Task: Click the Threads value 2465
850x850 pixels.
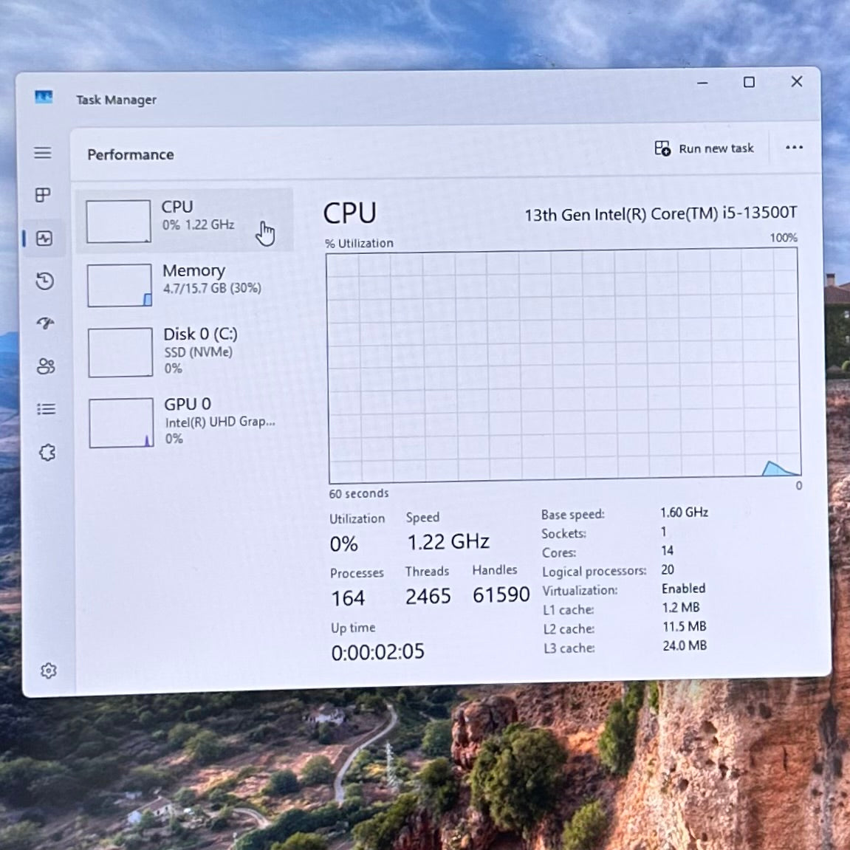Action: pyautogui.click(x=428, y=596)
